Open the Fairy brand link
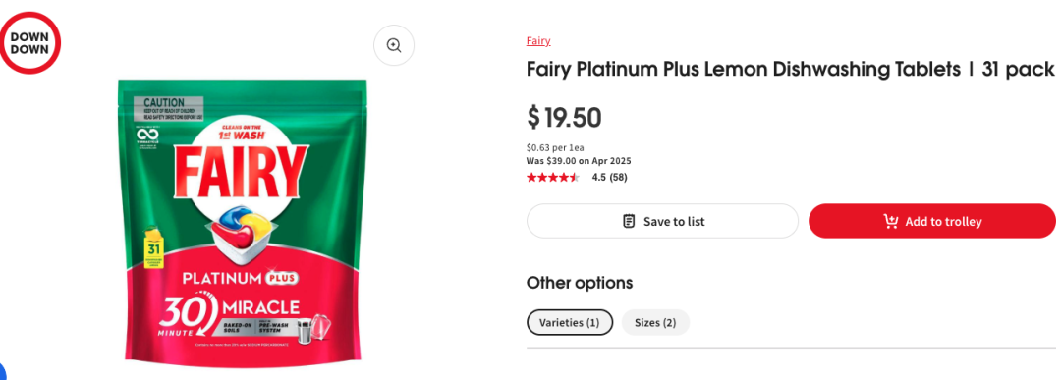This screenshot has height=380, width=1061. tap(538, 41)
